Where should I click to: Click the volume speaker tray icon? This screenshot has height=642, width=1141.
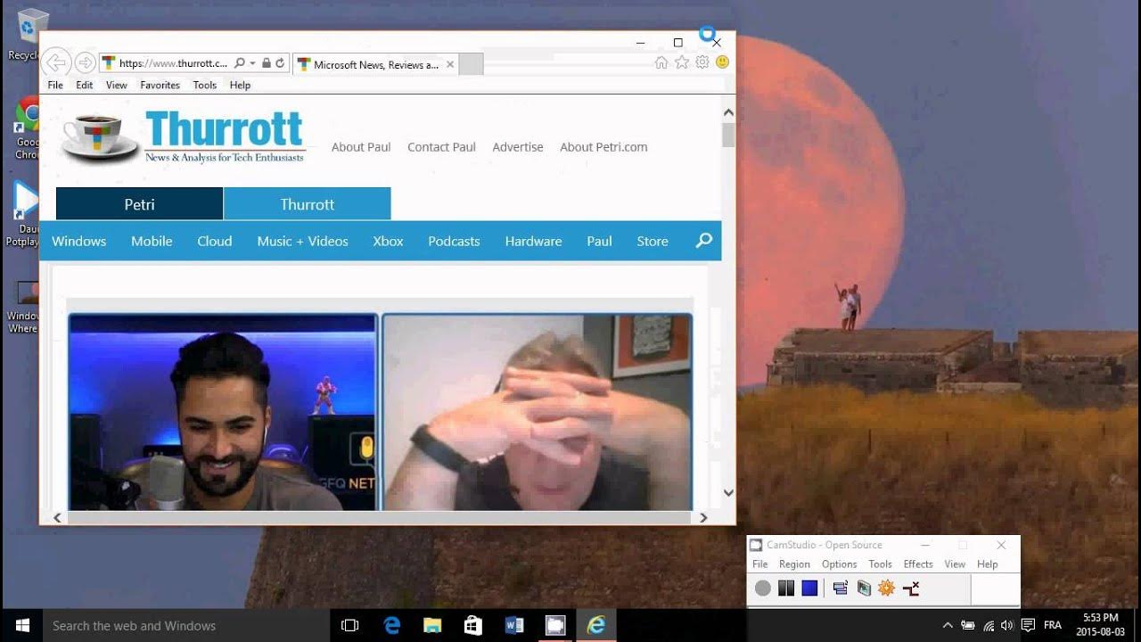tap(1007, 626)
